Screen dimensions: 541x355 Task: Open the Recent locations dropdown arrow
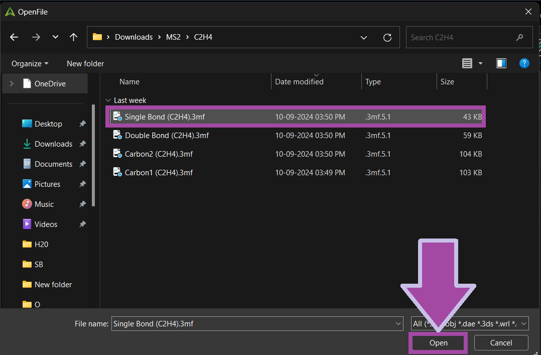click(55, 37)
